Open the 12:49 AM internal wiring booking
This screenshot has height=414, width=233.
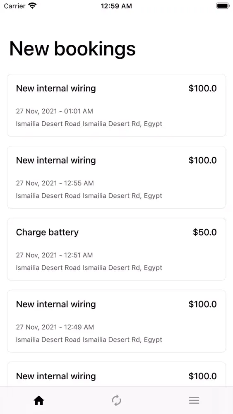(116, 321)
